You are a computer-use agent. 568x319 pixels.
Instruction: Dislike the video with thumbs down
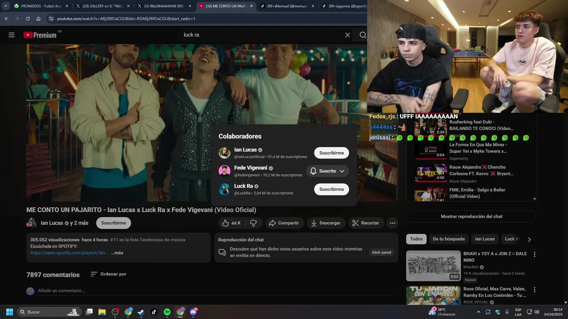point(253,223)
